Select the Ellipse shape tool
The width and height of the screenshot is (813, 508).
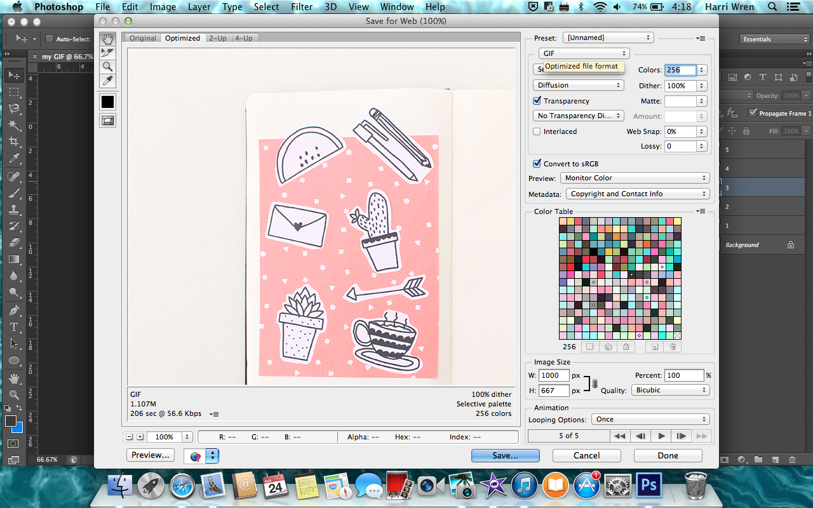(x=13, y=360)
